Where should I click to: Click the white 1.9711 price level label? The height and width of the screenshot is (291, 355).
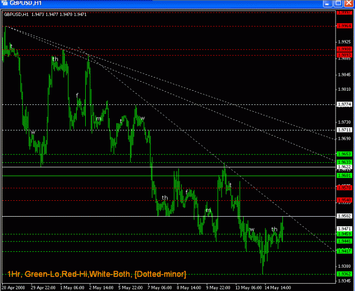point(344,130)
